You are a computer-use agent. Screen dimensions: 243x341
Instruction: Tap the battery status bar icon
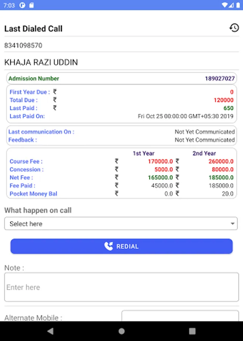[237, 5]
